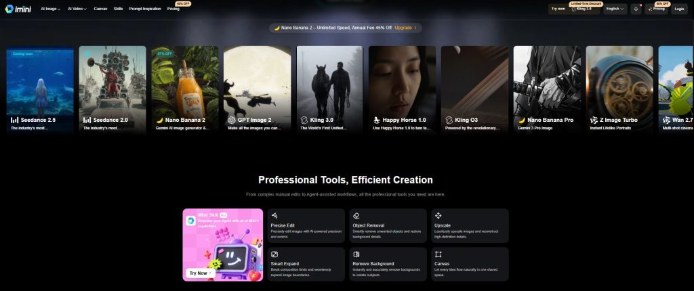Click Try Now on iMini Skill card
The width and height of the screenshot is (694, 291).
click(x=200, y=273)
